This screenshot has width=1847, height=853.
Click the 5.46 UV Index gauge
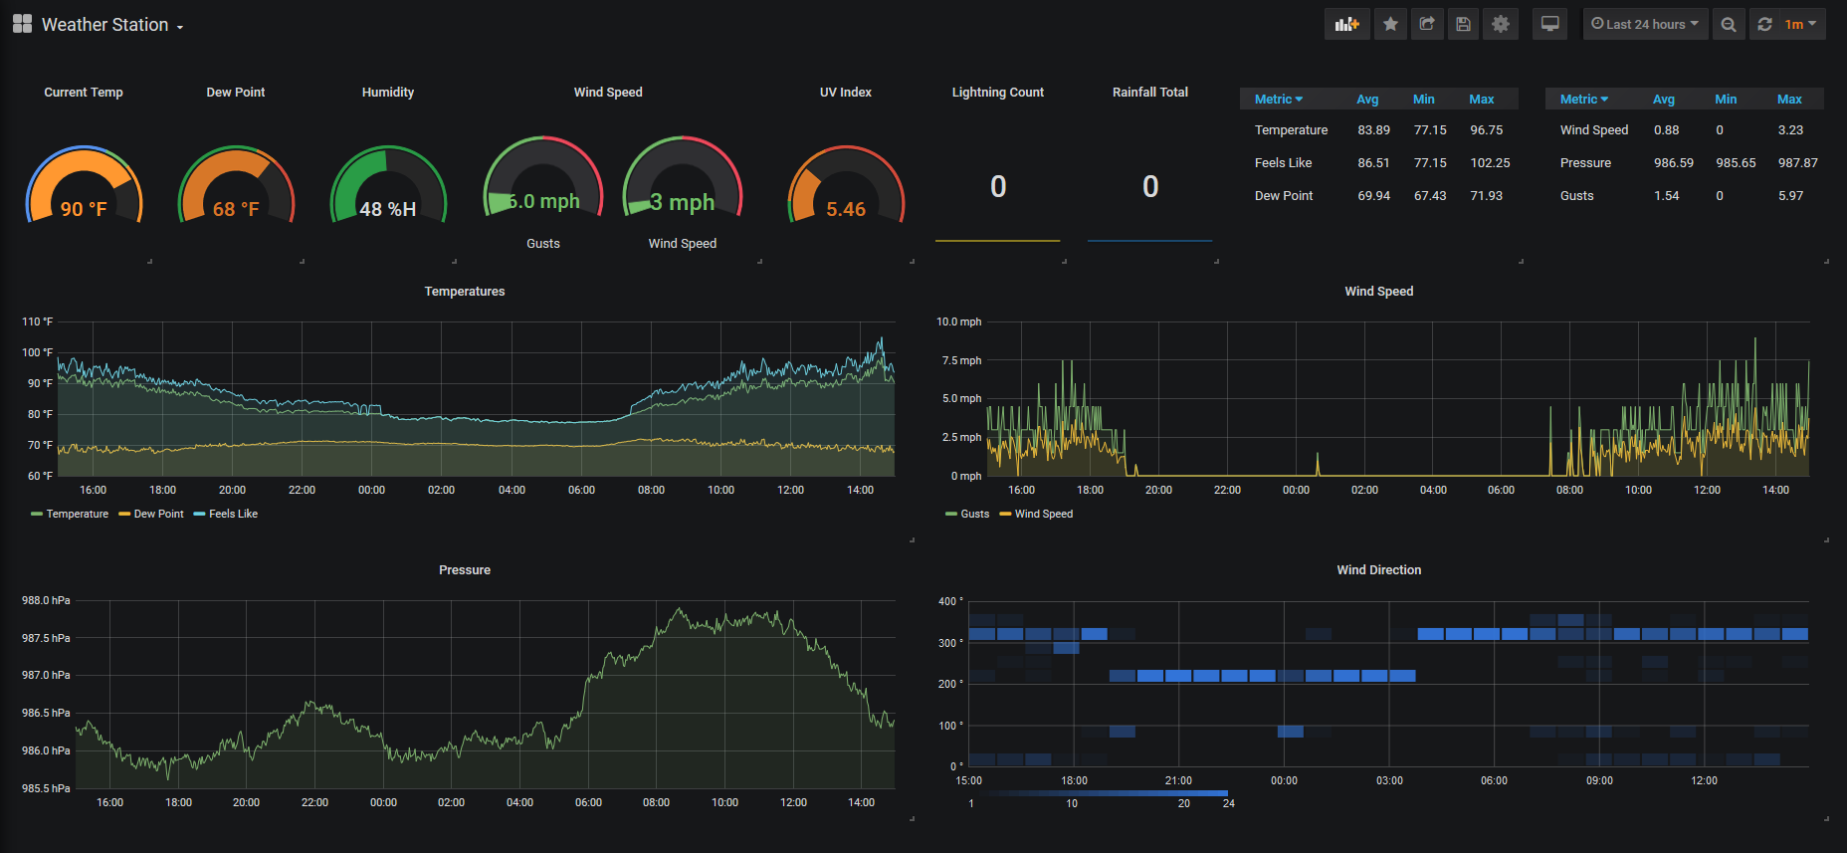(846, 185)
